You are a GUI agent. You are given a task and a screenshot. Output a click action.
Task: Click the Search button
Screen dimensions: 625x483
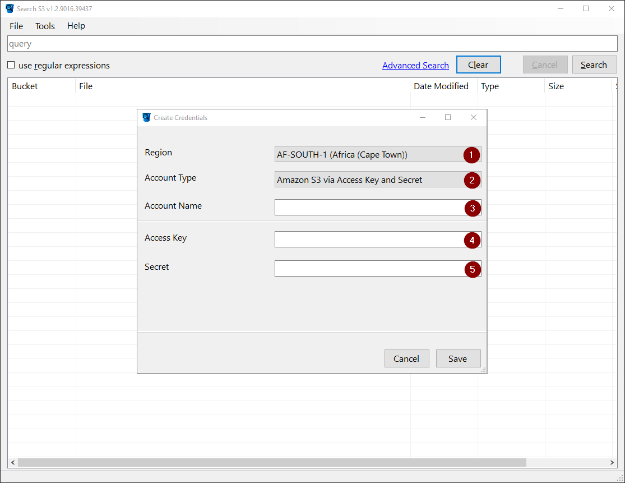pyautogui.click(x=594, y=65)
